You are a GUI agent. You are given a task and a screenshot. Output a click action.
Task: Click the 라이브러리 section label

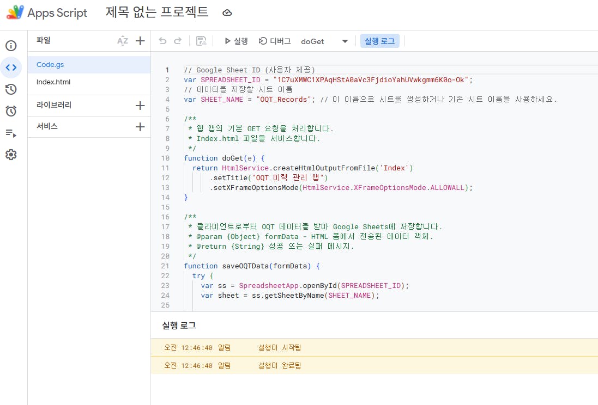(54, 105)
